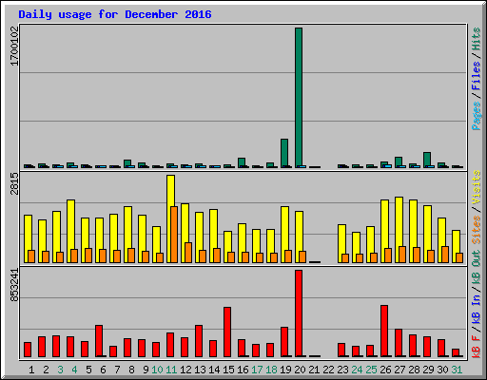The width and height of the screenshot is (487, 380).
Task: Click the green hits bar for day 8
Action: point(127,163)
